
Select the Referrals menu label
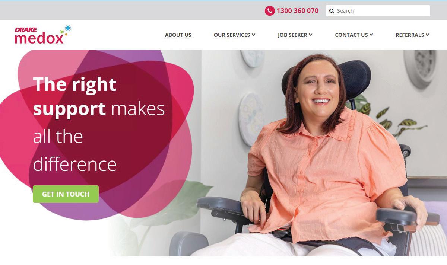pyautogui.click(x=410, y=35)
